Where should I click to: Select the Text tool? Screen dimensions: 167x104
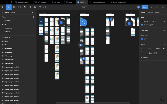click(30, 7)
